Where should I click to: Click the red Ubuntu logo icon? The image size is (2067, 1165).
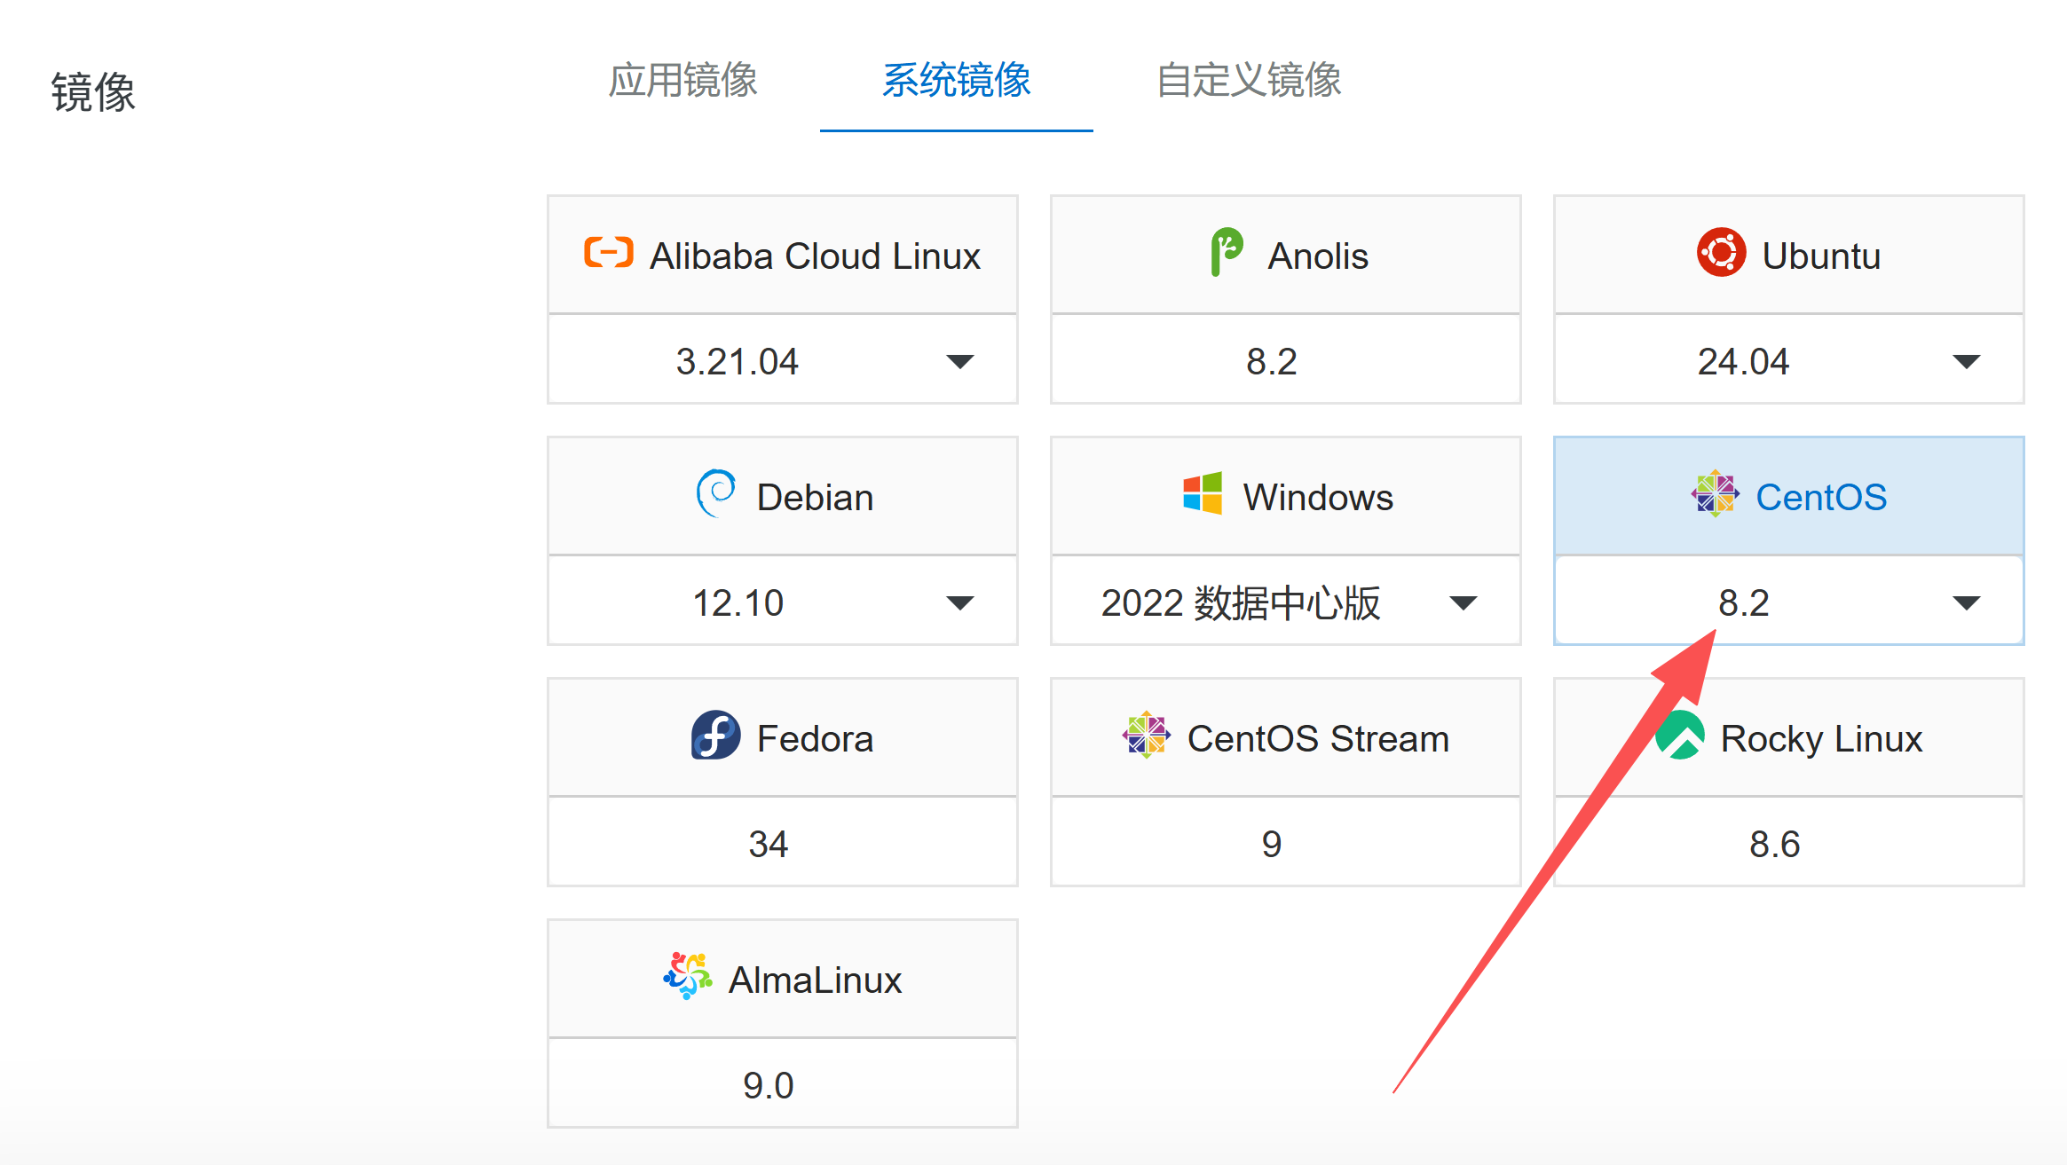pyautogui.click(x=1720, y=253)
